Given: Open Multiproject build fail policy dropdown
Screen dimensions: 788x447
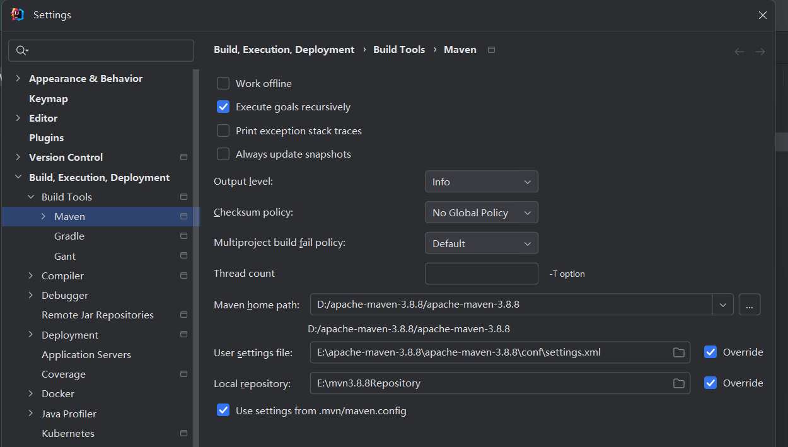Looking at the screenshot, I should click(482, 243).
